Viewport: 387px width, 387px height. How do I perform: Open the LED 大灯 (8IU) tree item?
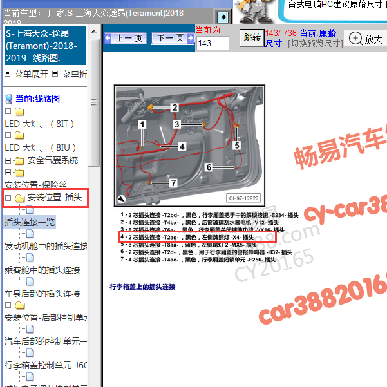(x=40, y=147)
